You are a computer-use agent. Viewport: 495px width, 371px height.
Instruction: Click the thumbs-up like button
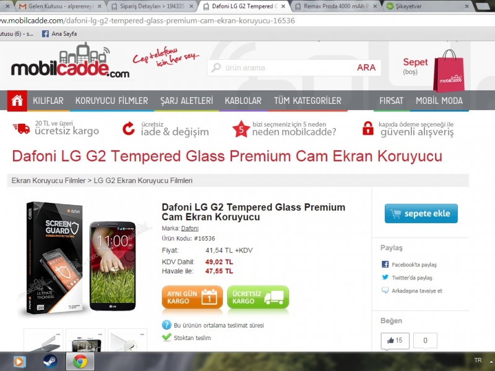click(395, 341)
